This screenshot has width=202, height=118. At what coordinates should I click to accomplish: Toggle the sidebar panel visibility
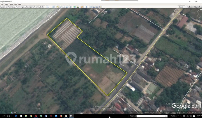tap(54, 7)
